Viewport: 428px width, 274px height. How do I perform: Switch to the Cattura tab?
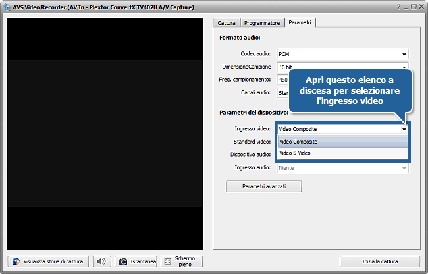[x=227, y=23]
